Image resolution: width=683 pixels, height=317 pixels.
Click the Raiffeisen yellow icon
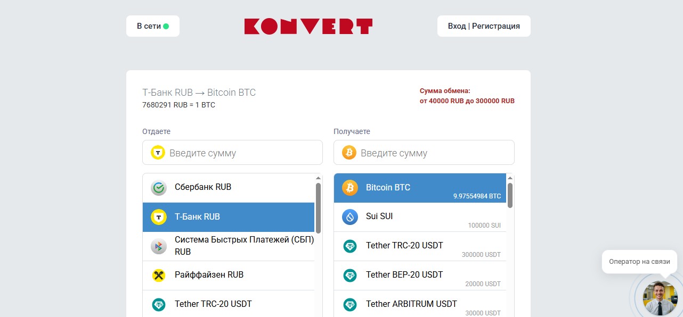159,276
